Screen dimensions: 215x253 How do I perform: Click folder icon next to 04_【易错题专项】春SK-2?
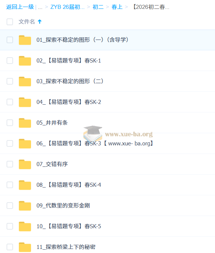coord(25,102)
